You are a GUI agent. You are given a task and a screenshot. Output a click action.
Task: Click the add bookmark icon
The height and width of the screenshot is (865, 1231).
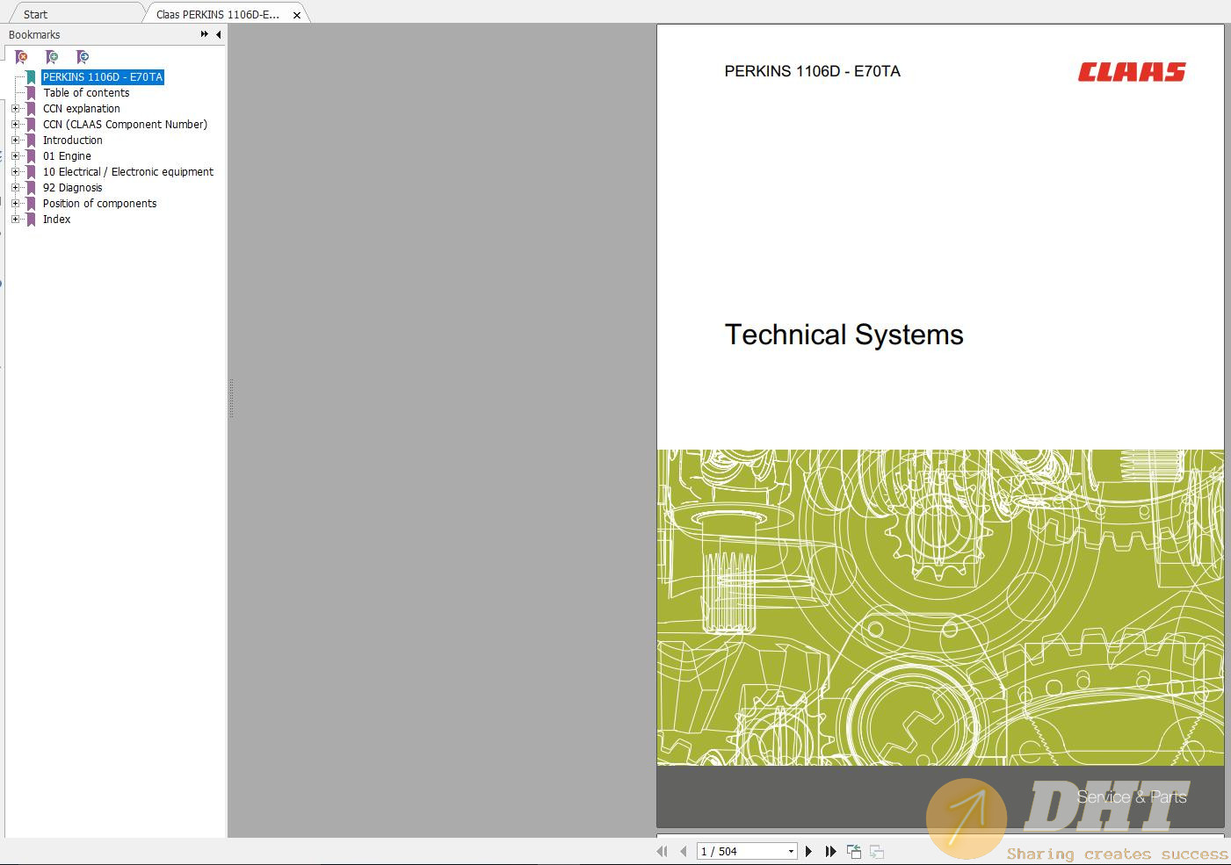[x=52, y=57]
